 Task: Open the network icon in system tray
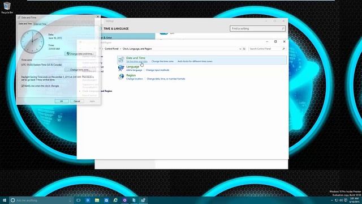pos(337,200)
